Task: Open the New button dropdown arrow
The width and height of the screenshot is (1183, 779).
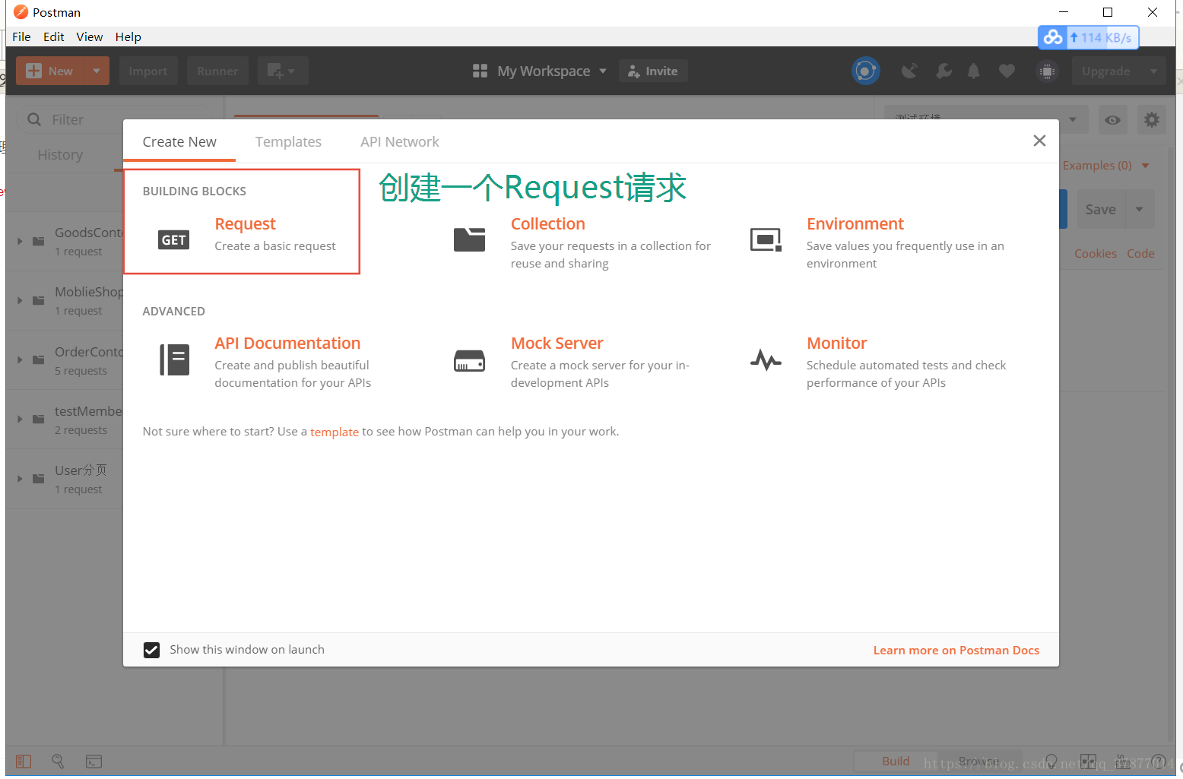Action: click(97, 71)
